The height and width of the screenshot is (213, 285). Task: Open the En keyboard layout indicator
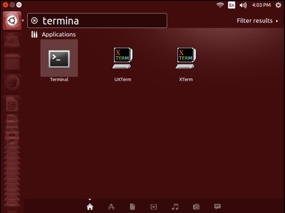pyautogui.click(x=231, y=5)
